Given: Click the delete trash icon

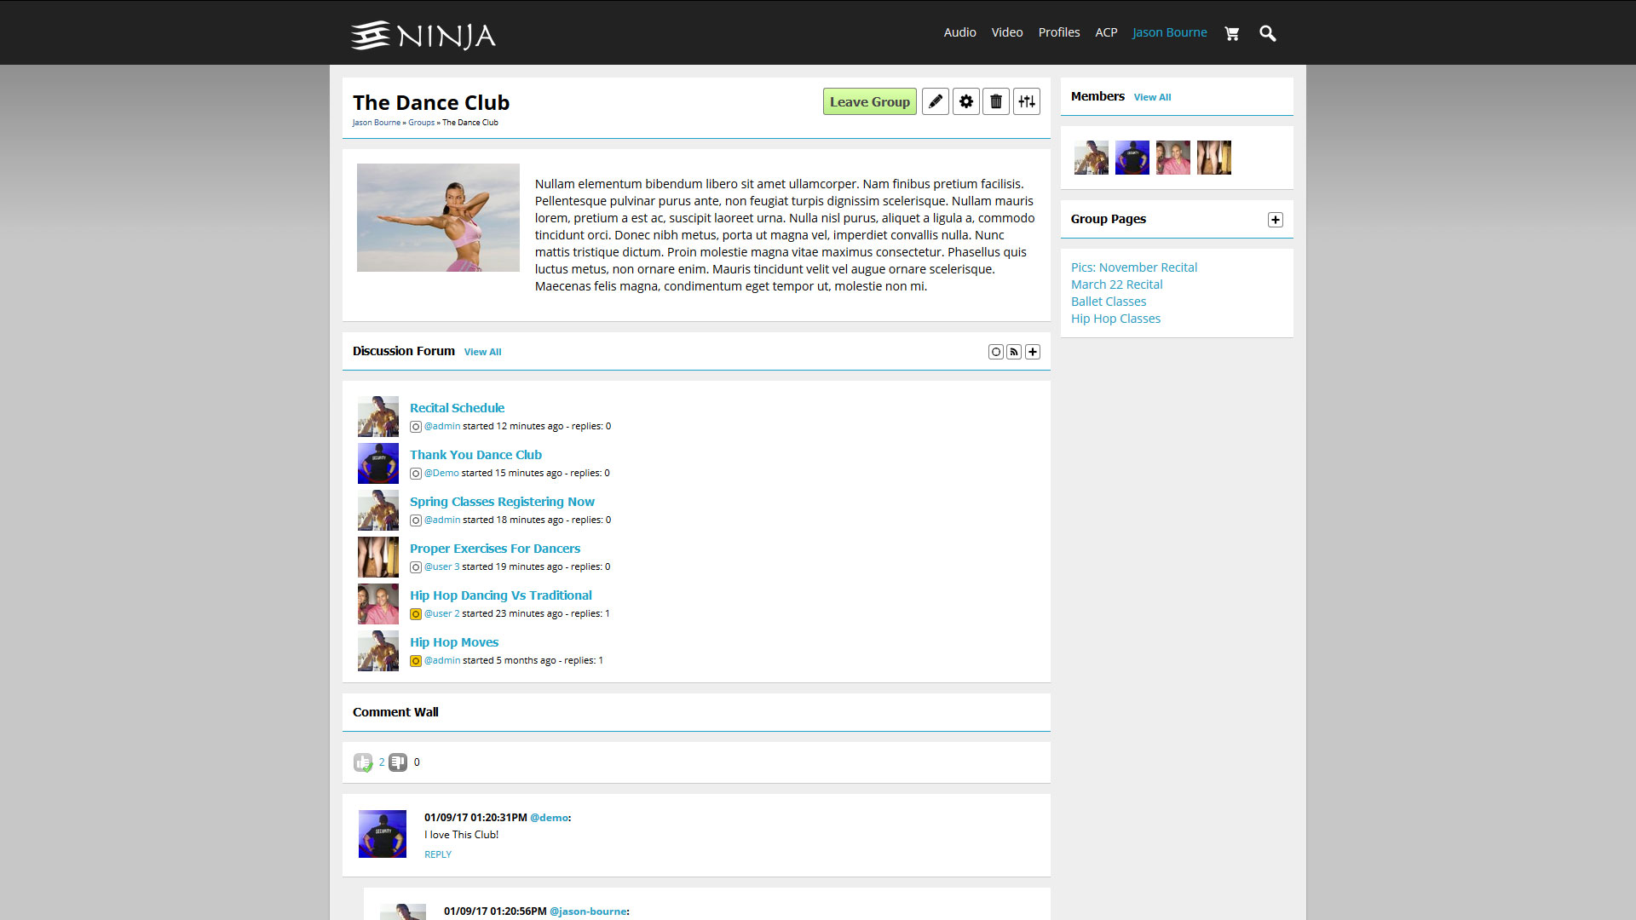Looking at the screenshot, I should tap(996, 101).
